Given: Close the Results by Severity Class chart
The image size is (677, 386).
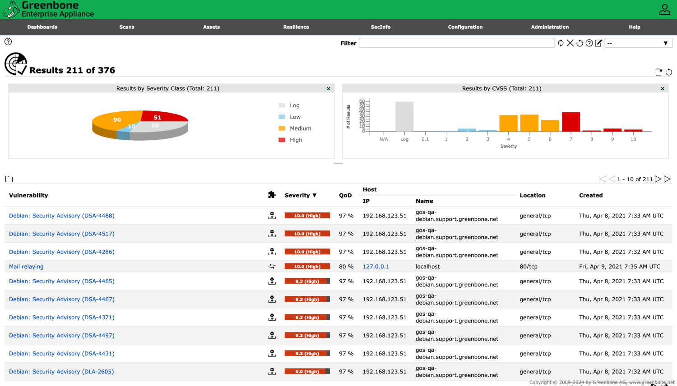Looking at the screenshot, I should pos(329,88).
